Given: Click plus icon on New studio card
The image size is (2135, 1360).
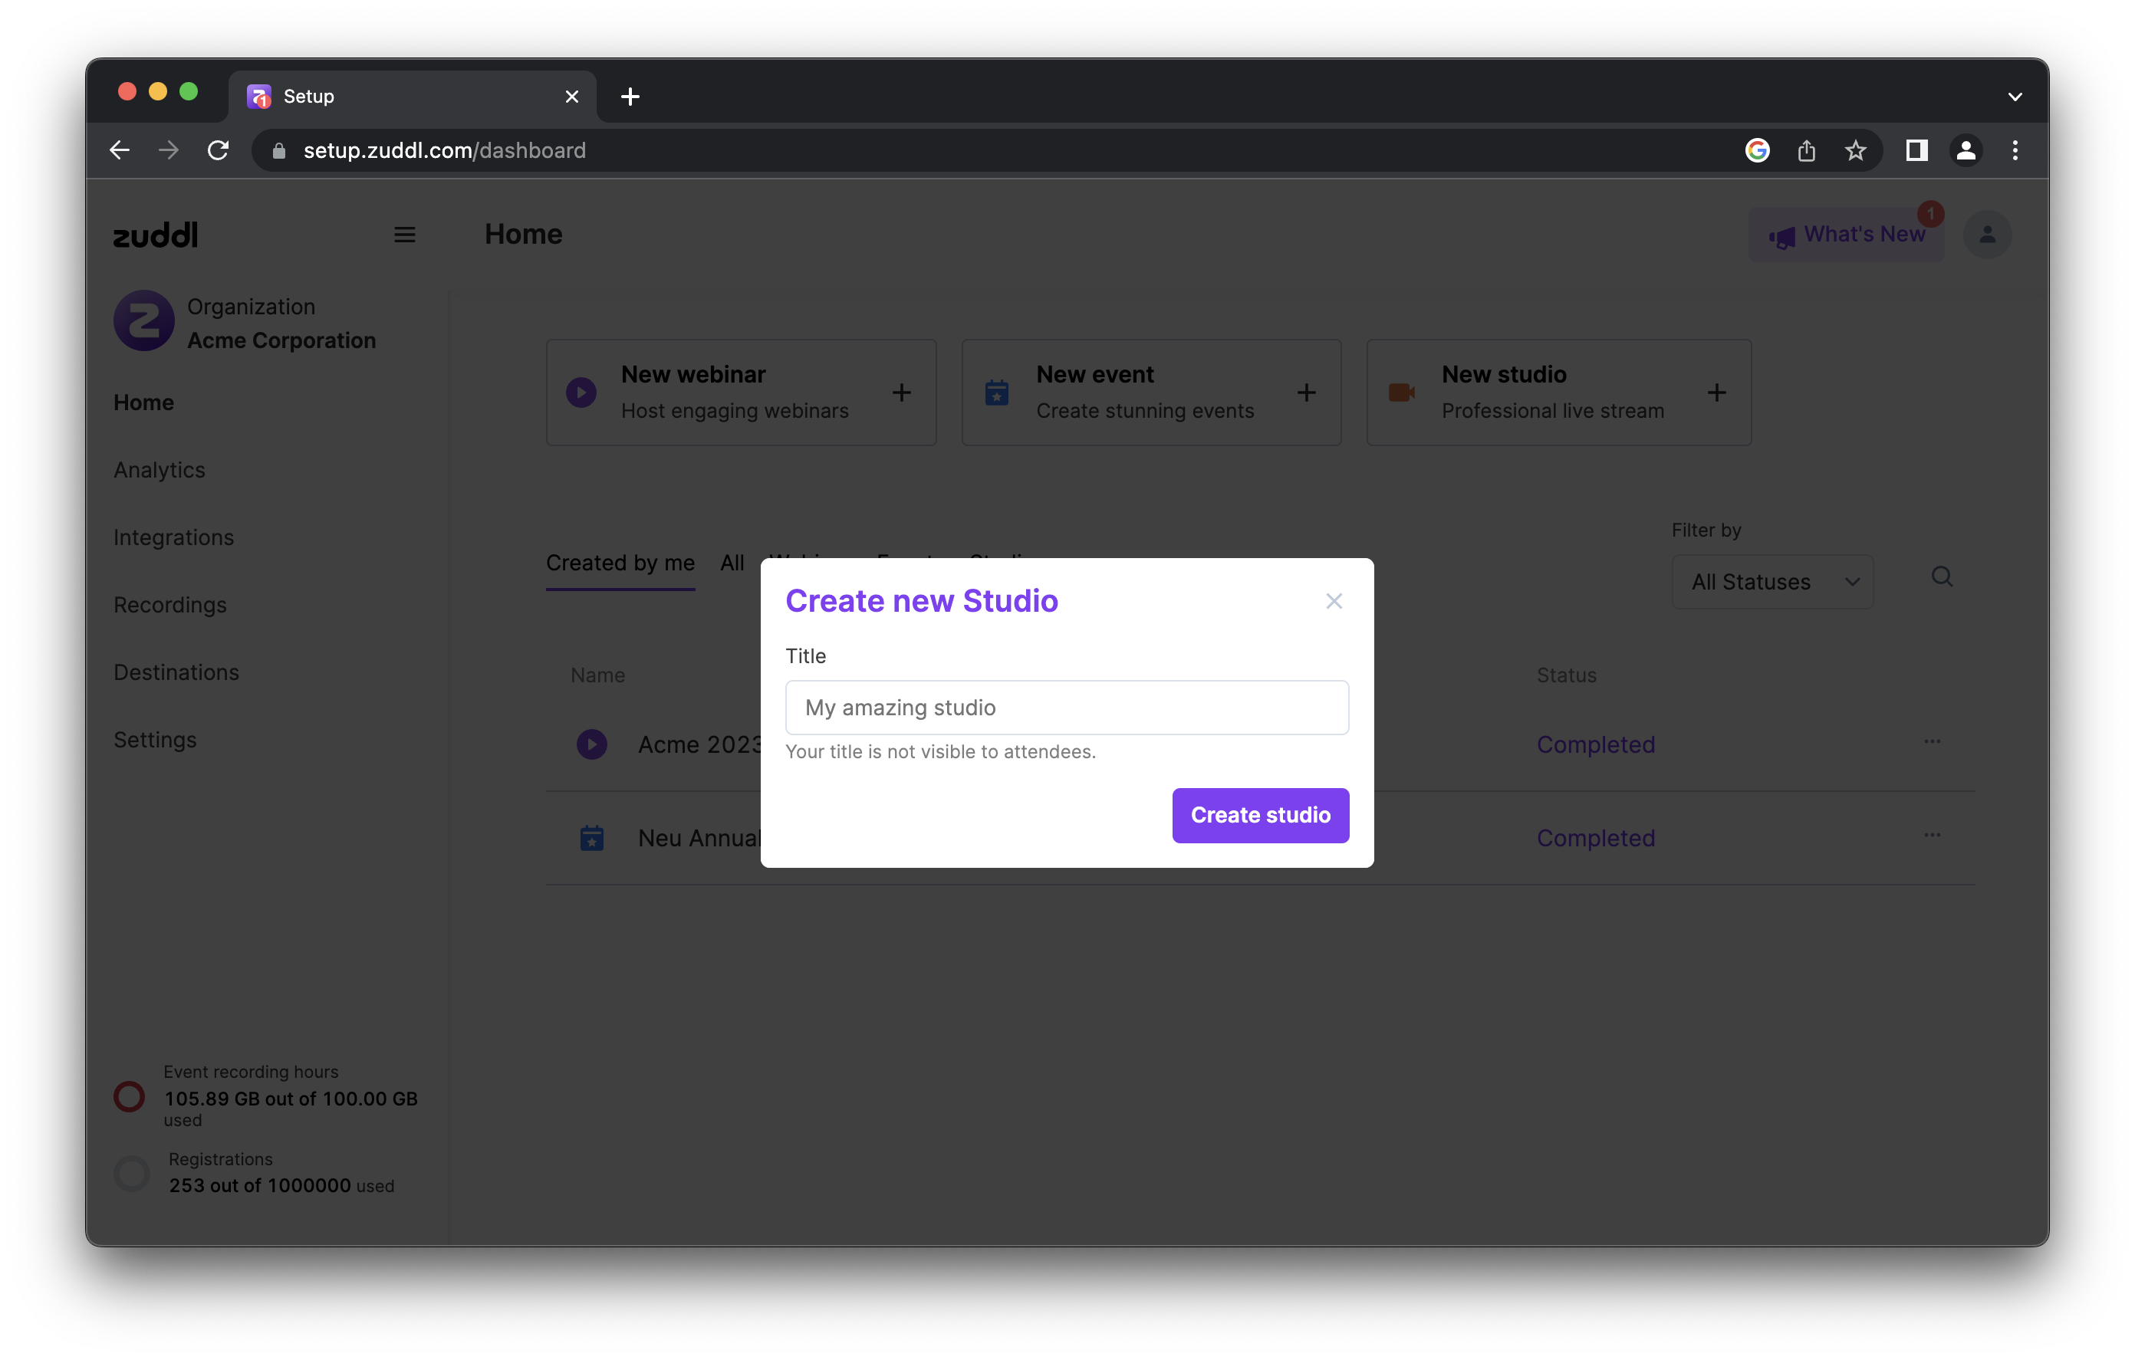Looking at the screenshot, I should click(1716, 393).
